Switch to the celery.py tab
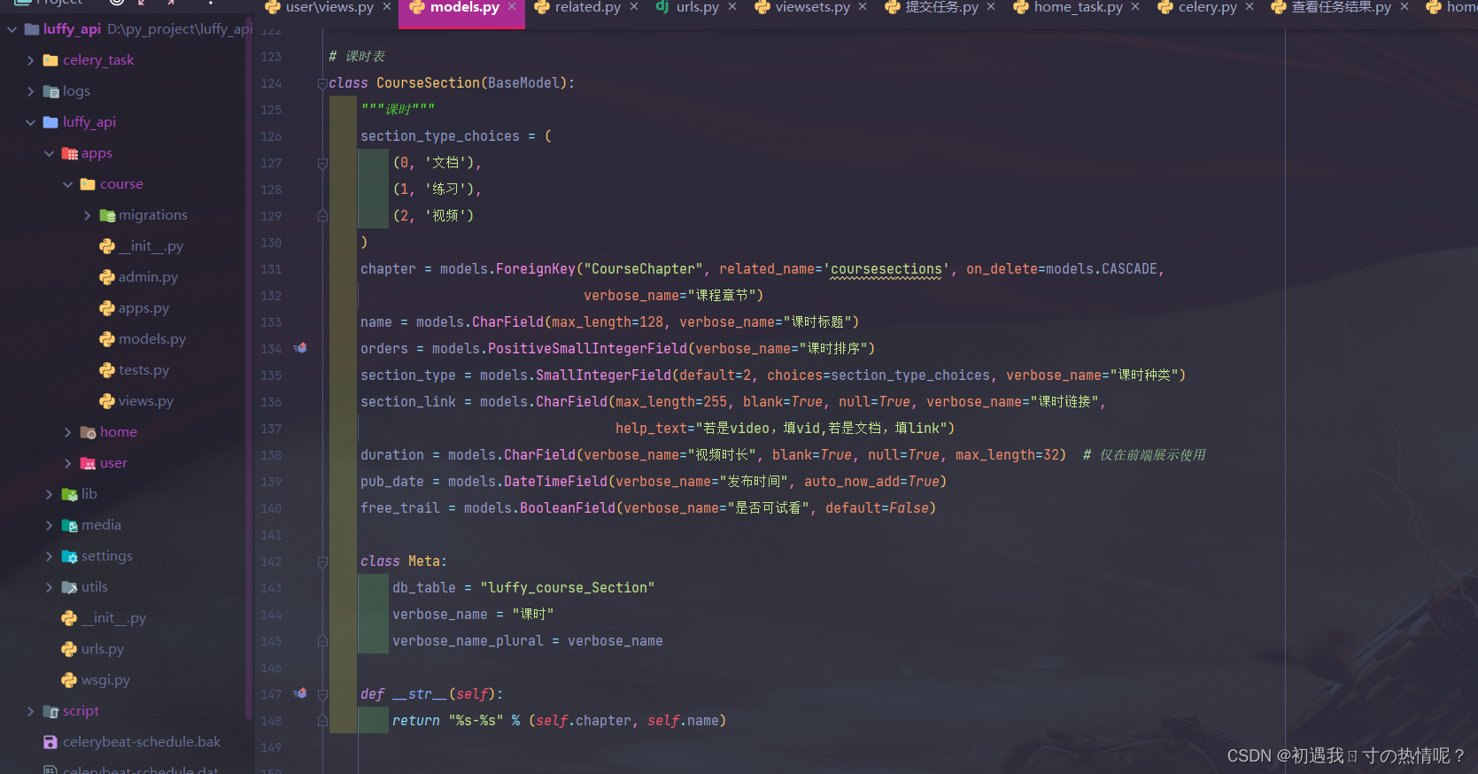The image size is (1478, 774). [x=1207, y=7]
